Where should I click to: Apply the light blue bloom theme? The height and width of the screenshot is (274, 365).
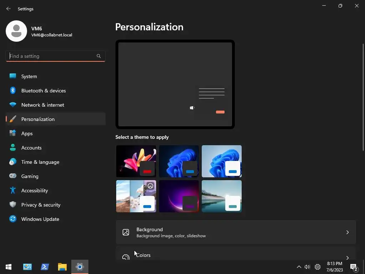tap(222, 161)
